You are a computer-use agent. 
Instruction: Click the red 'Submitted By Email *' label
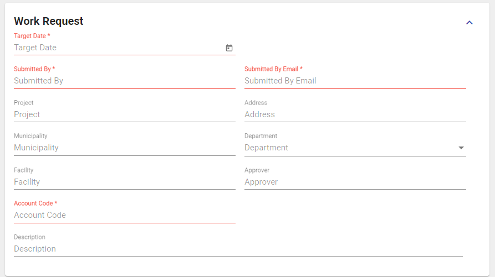pos(273,69)
